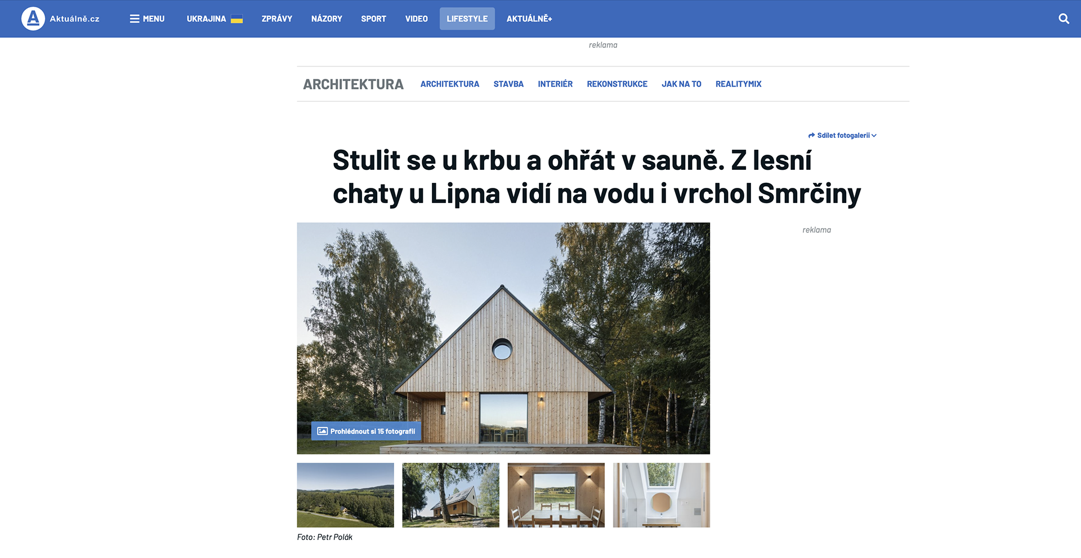This screenshot has width=1081, height=558.
Task: Open the REKONSTRUKCE subcategory link
Action: 617,84
